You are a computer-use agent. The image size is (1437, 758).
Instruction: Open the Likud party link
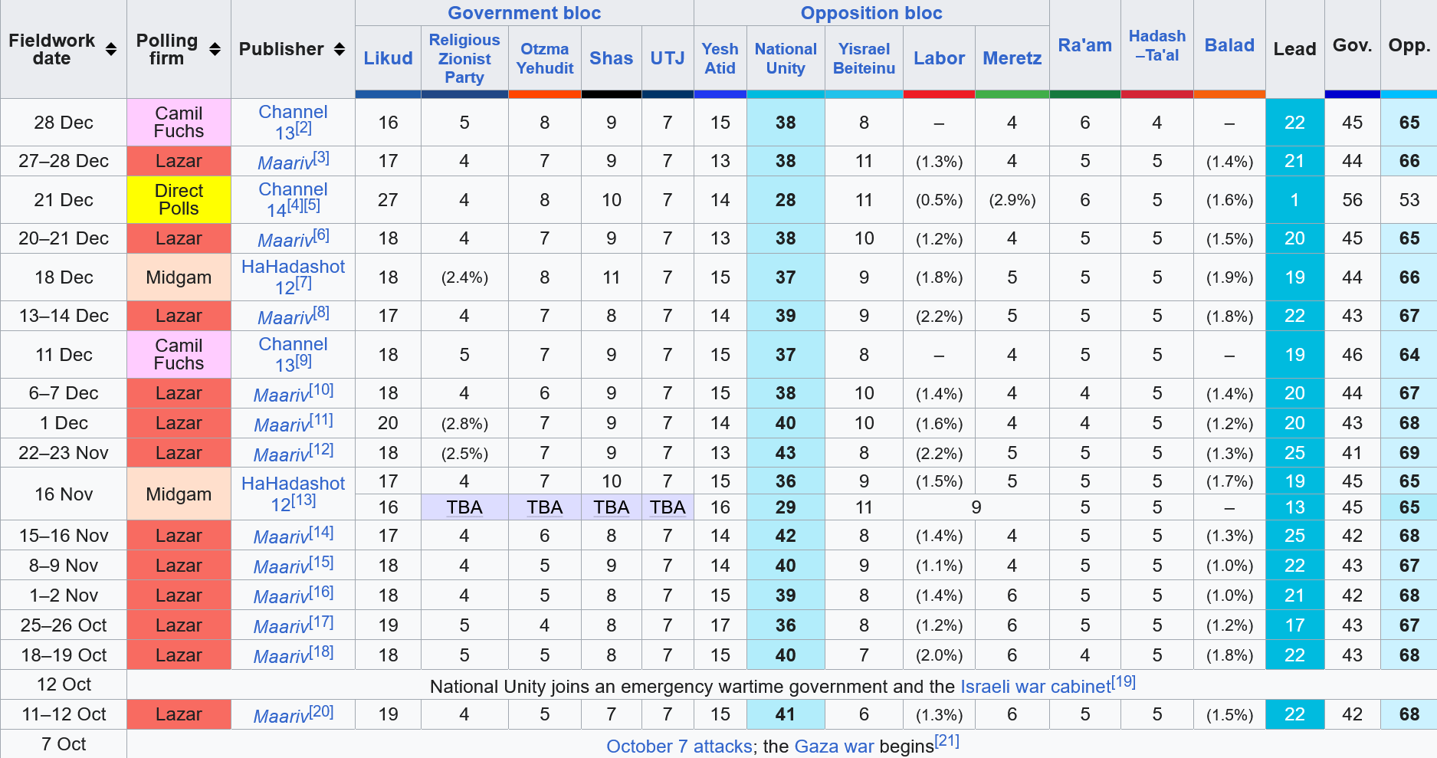(x=388, y=58)
